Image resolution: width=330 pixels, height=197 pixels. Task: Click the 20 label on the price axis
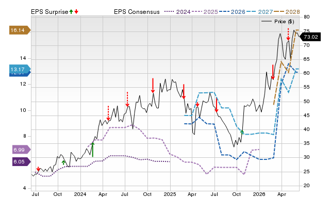pyautogui.click(x=307, y=186)
